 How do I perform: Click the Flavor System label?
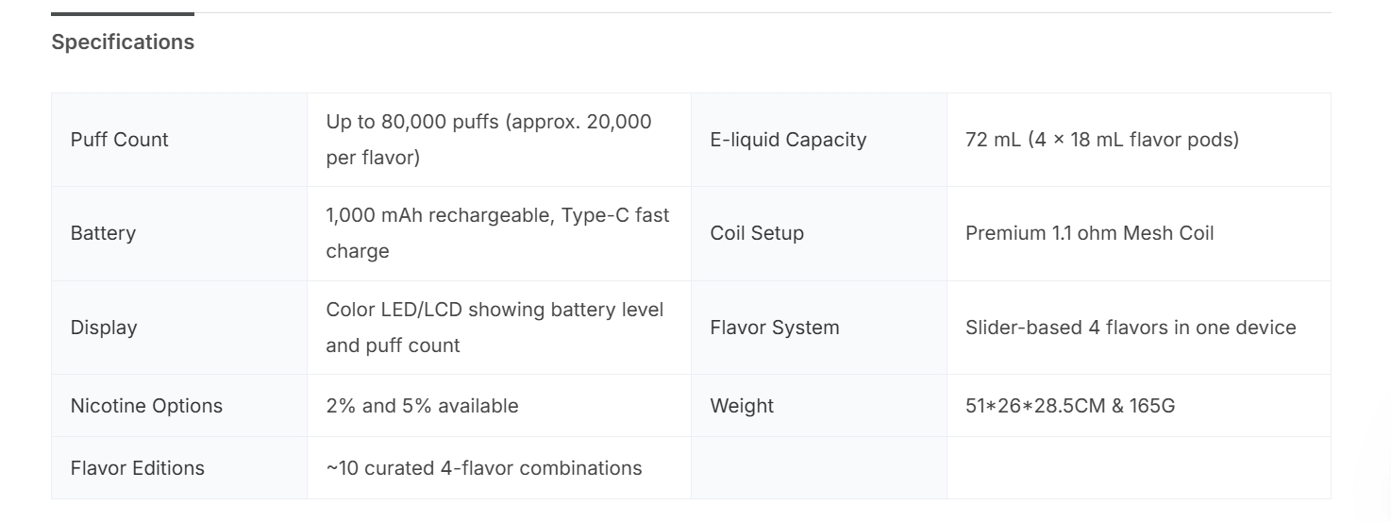(774, 328)
